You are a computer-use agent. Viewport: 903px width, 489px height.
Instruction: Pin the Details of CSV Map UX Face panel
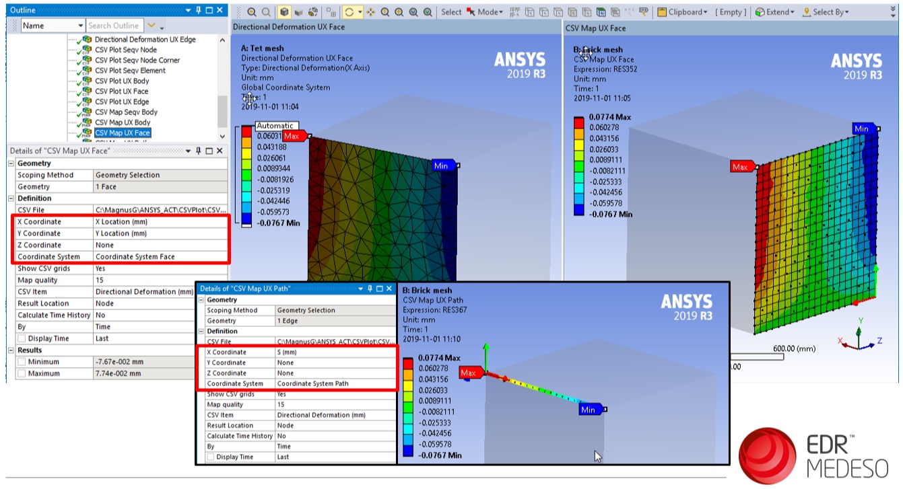tap(198, 151)
